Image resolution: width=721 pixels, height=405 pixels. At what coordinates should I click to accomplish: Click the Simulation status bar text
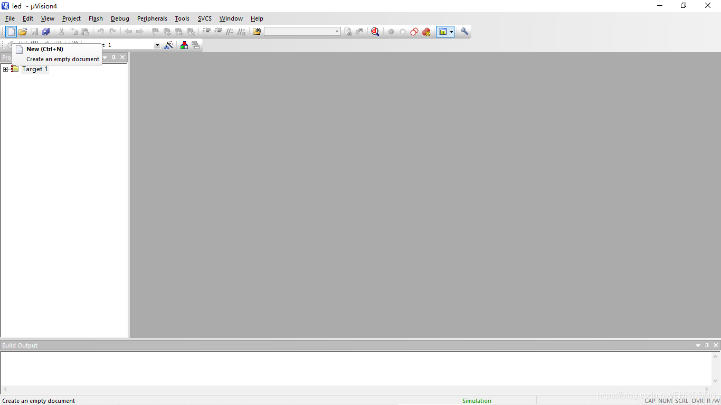(477, 401)
